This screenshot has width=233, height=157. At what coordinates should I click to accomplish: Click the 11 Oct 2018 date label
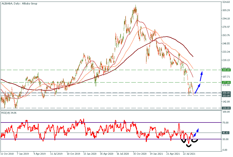coord(7,154)
